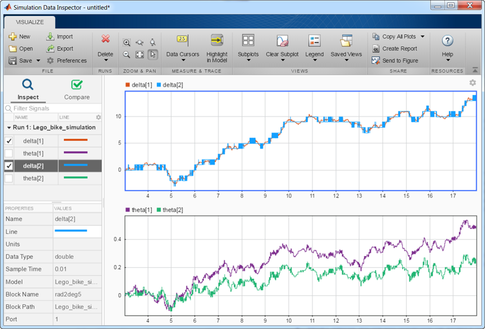Click the Filter Signals search field

pyautogui.click(x=53, y=109)
